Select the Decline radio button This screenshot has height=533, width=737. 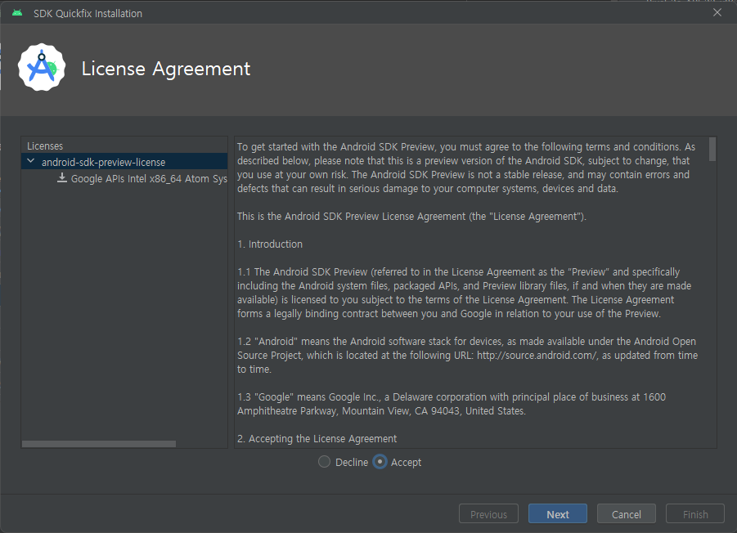[324, 462]
